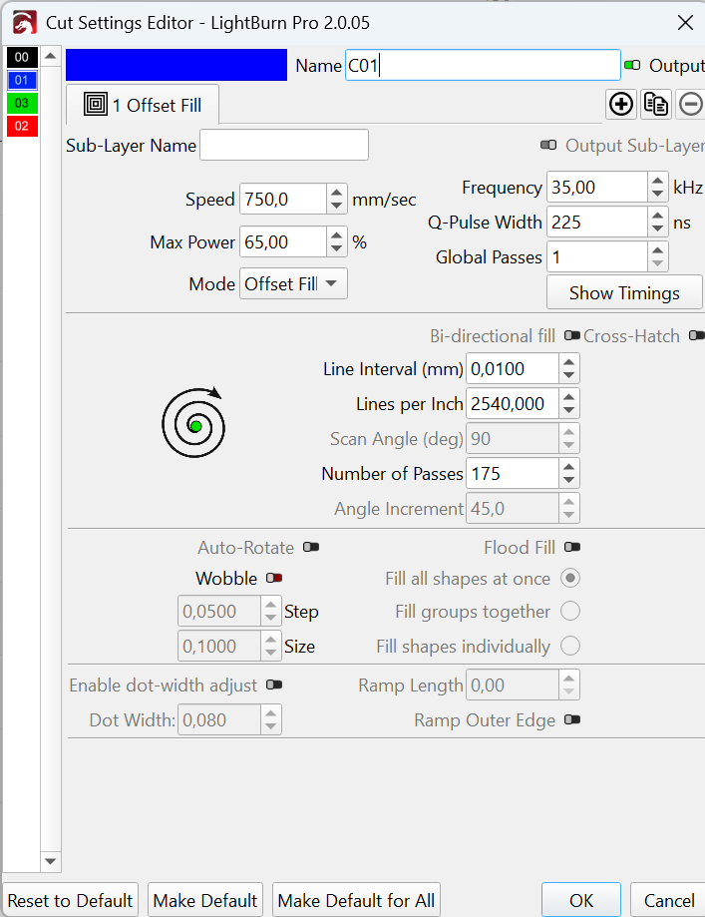The width and height of the screenshot is (705, 917).
Task: Toggle the Auto-Rotate switch
Action: [x=311, y=548]
